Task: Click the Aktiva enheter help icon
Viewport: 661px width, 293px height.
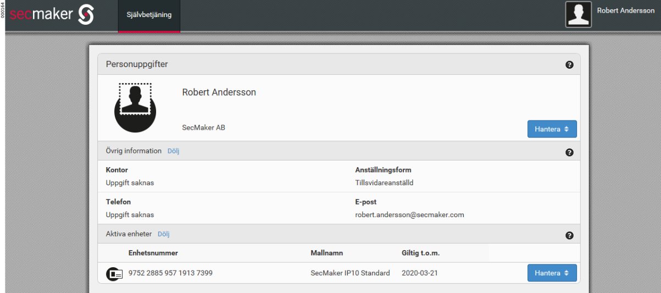Action: point(569,235)
